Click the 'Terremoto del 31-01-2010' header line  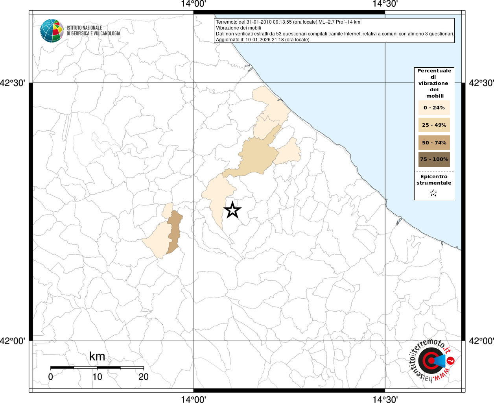(x=288, y=22)
